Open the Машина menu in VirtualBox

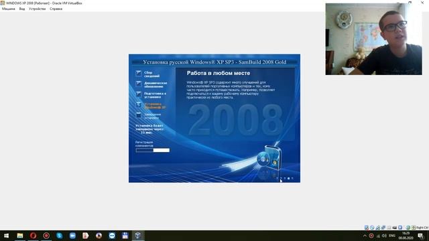point(9,9)
